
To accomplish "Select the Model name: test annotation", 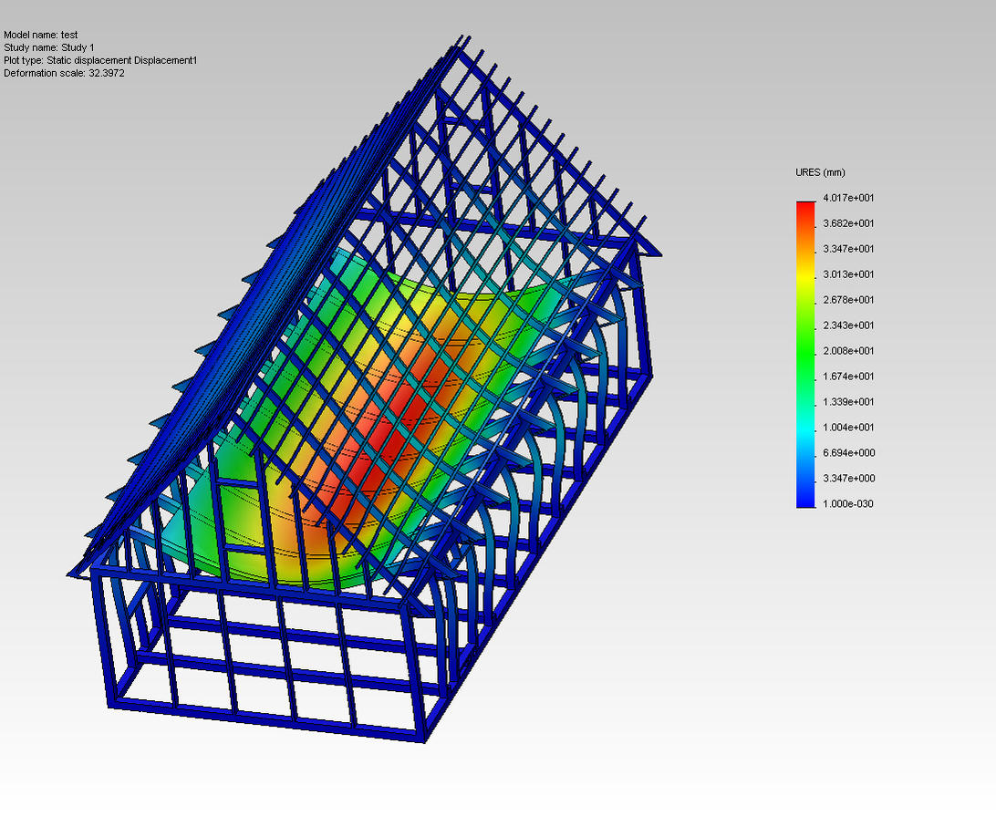I will 41,35.
